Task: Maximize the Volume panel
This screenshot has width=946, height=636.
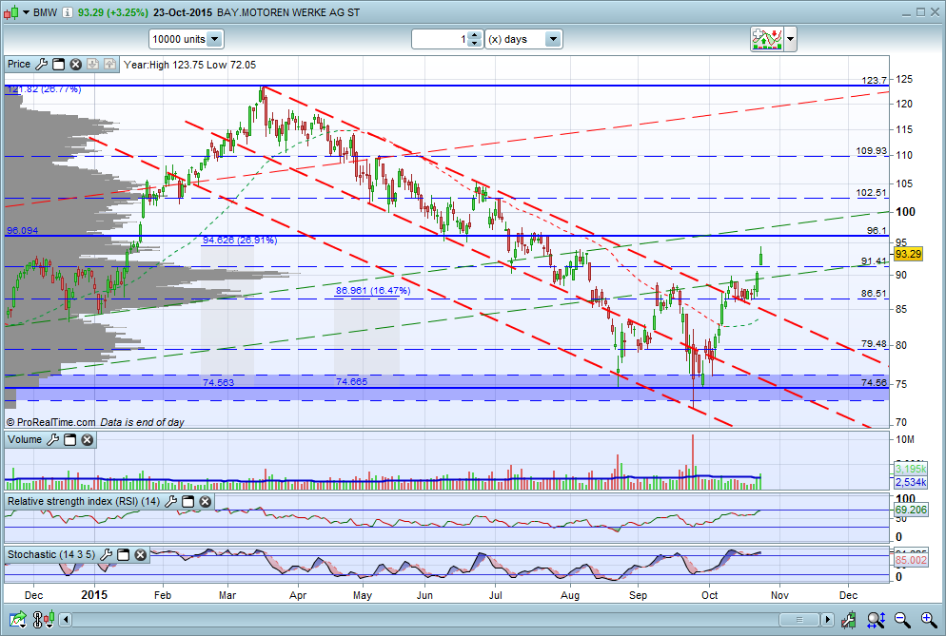Action: [70, 439]
